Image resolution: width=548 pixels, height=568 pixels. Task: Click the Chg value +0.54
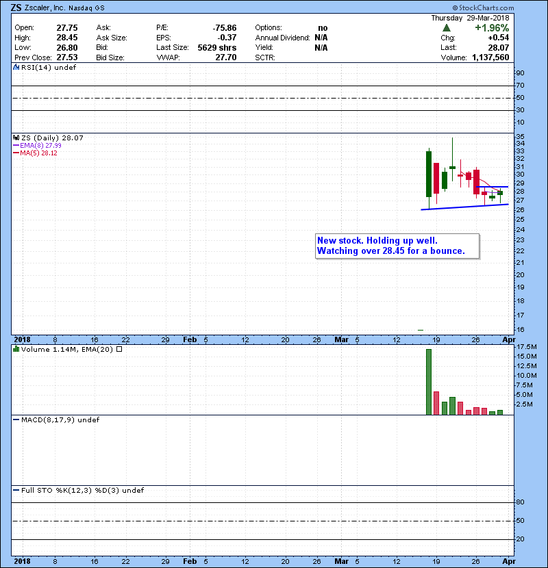point(498,38)
